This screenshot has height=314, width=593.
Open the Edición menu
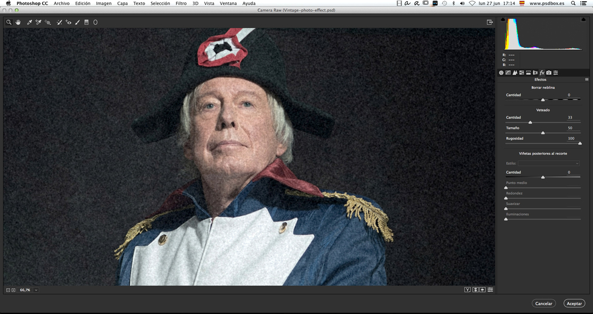point(83,4)
